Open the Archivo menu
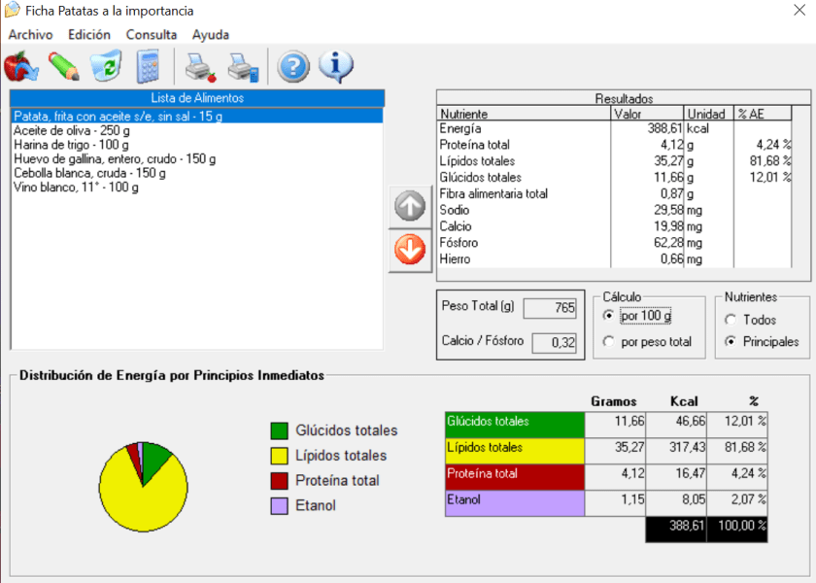The height and width of the screenshot is (583, 816). pos(30,34)
